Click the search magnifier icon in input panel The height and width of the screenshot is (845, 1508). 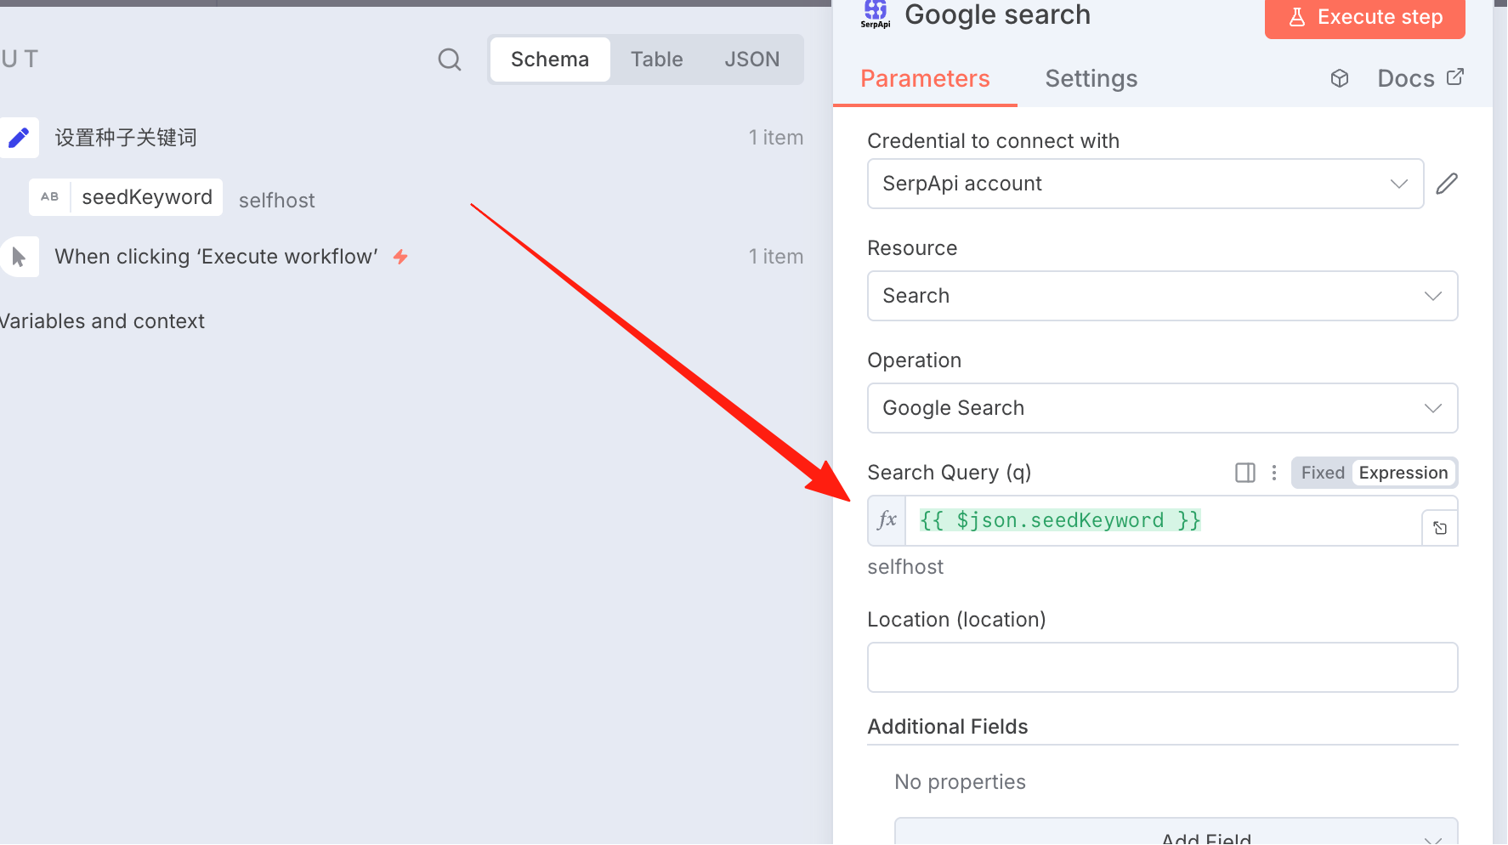pyautogui.click(x=450, y=60)
